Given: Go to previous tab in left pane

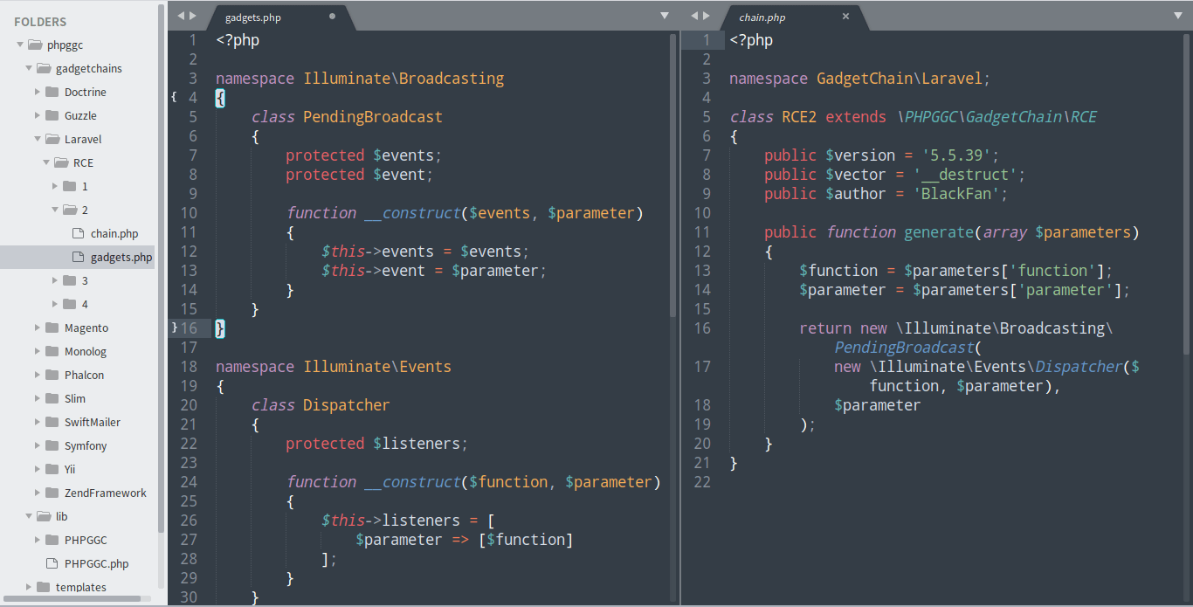Looking at the screenshot, I should (x=181, y=16).
